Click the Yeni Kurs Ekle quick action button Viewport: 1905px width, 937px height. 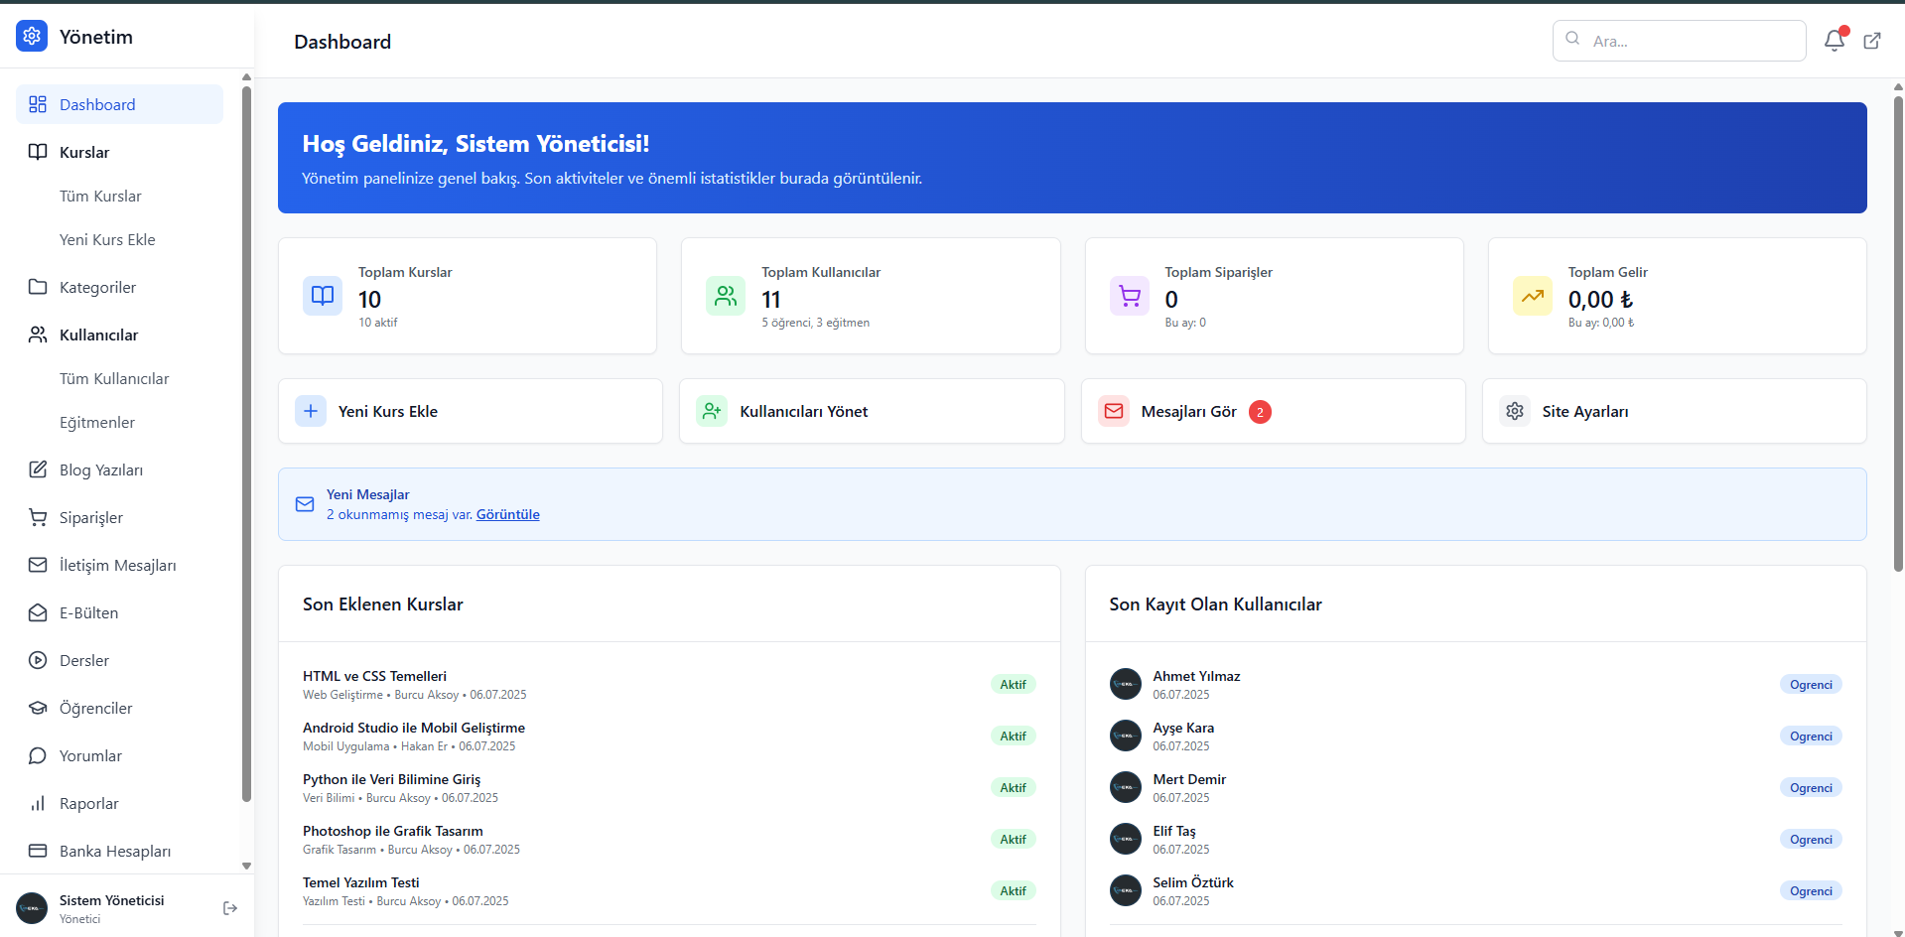pos(470,411)
